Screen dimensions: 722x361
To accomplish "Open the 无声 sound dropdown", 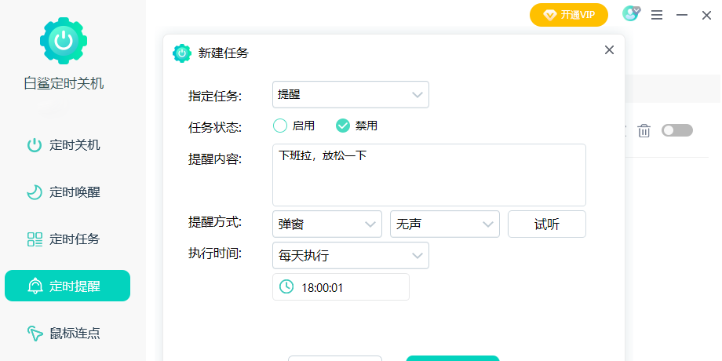I will pos(444,224).
